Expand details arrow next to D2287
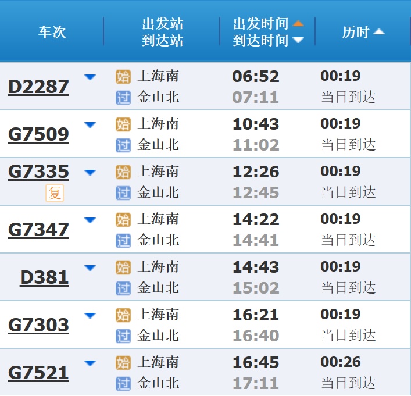 (90, 77)
